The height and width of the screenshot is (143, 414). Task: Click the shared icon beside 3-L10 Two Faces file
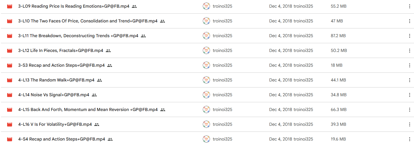[x=162, y=21]
